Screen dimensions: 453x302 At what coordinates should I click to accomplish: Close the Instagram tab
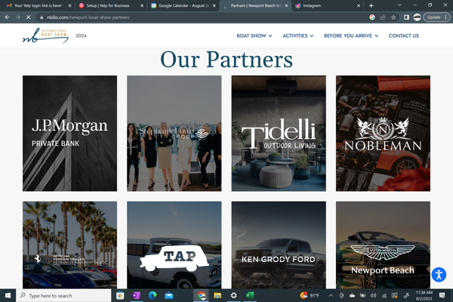(x=359, y=5)
